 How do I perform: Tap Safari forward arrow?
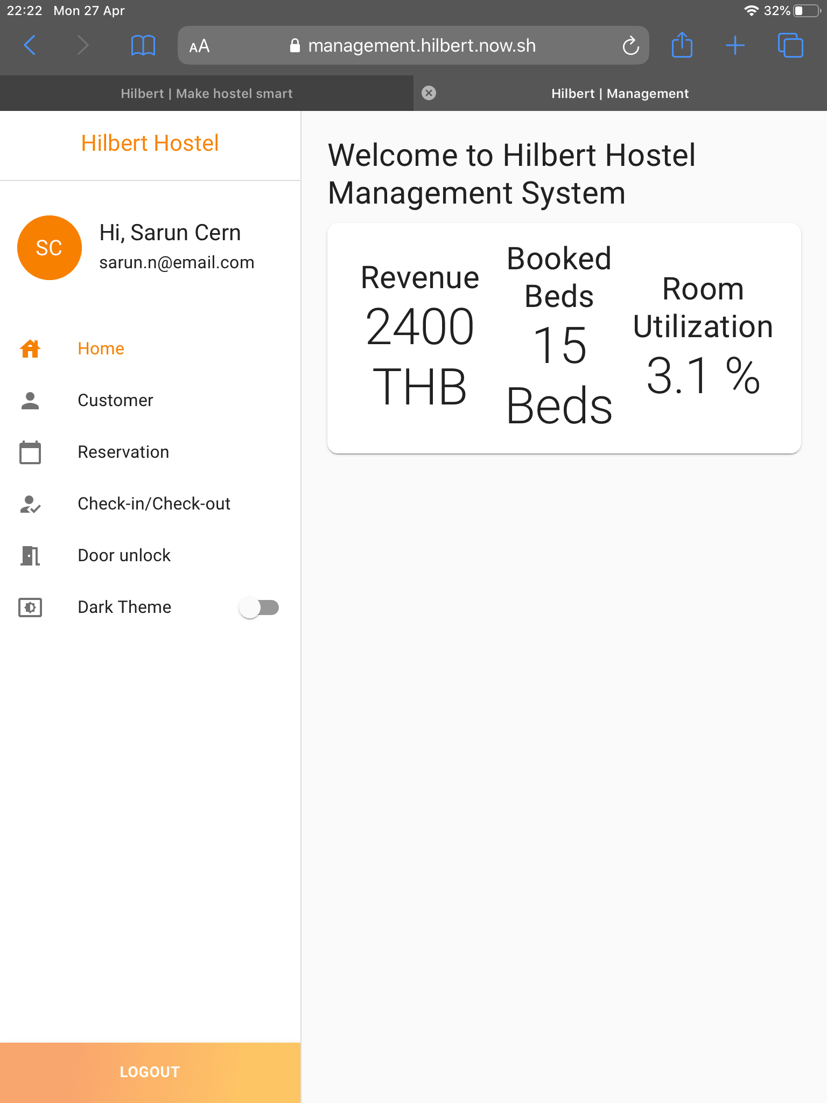[x=82, y=45]
